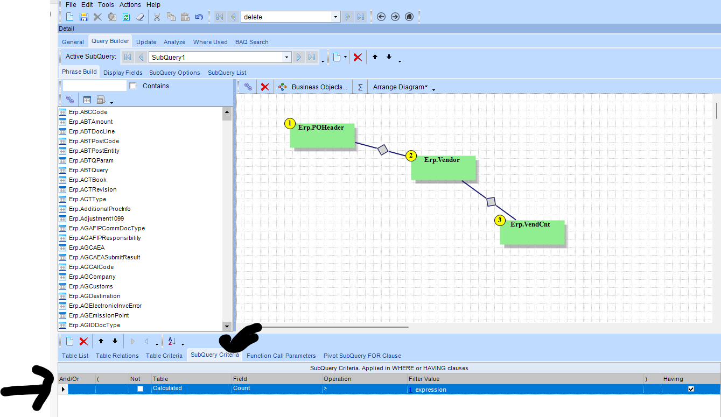Viewport: 721px width, 417px height.
Task: Open the SubQuery1 dropdown list
Action: 287,57
